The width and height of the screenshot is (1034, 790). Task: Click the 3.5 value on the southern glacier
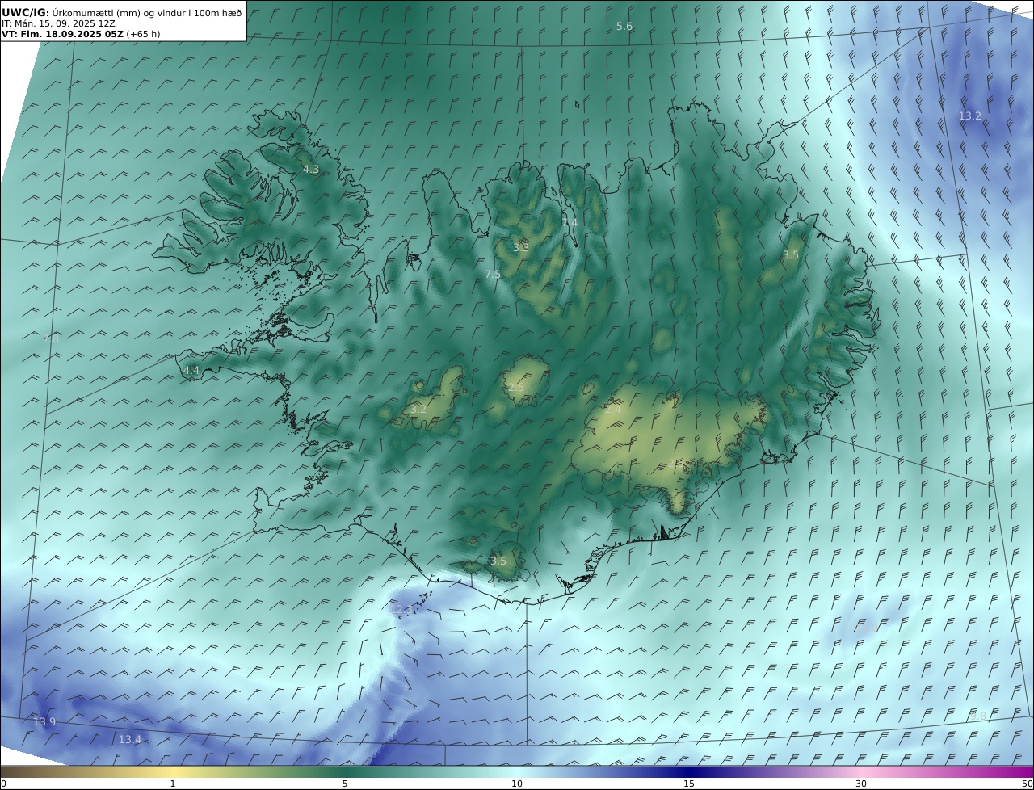[498, 561]
